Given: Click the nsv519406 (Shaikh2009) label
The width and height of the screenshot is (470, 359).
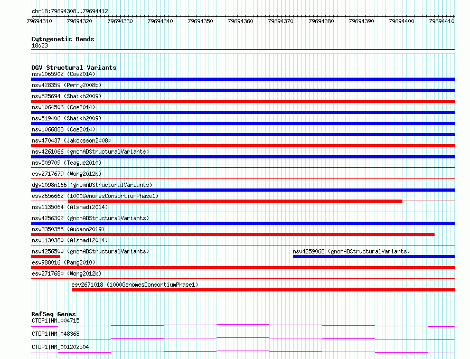Looking at the screenshot, I should pyautogui.click(x=67, y=118).
